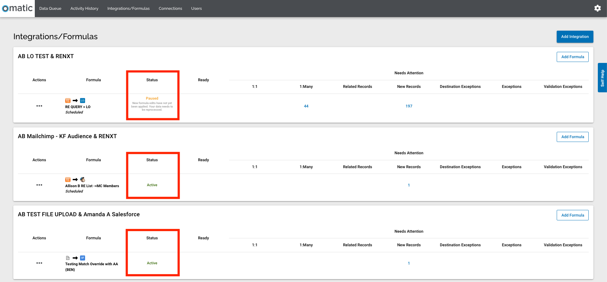Add Formula to AB Mailchimp - KF Audience
The width and height of the screenshot is (607, 282).
coord(573,137)
